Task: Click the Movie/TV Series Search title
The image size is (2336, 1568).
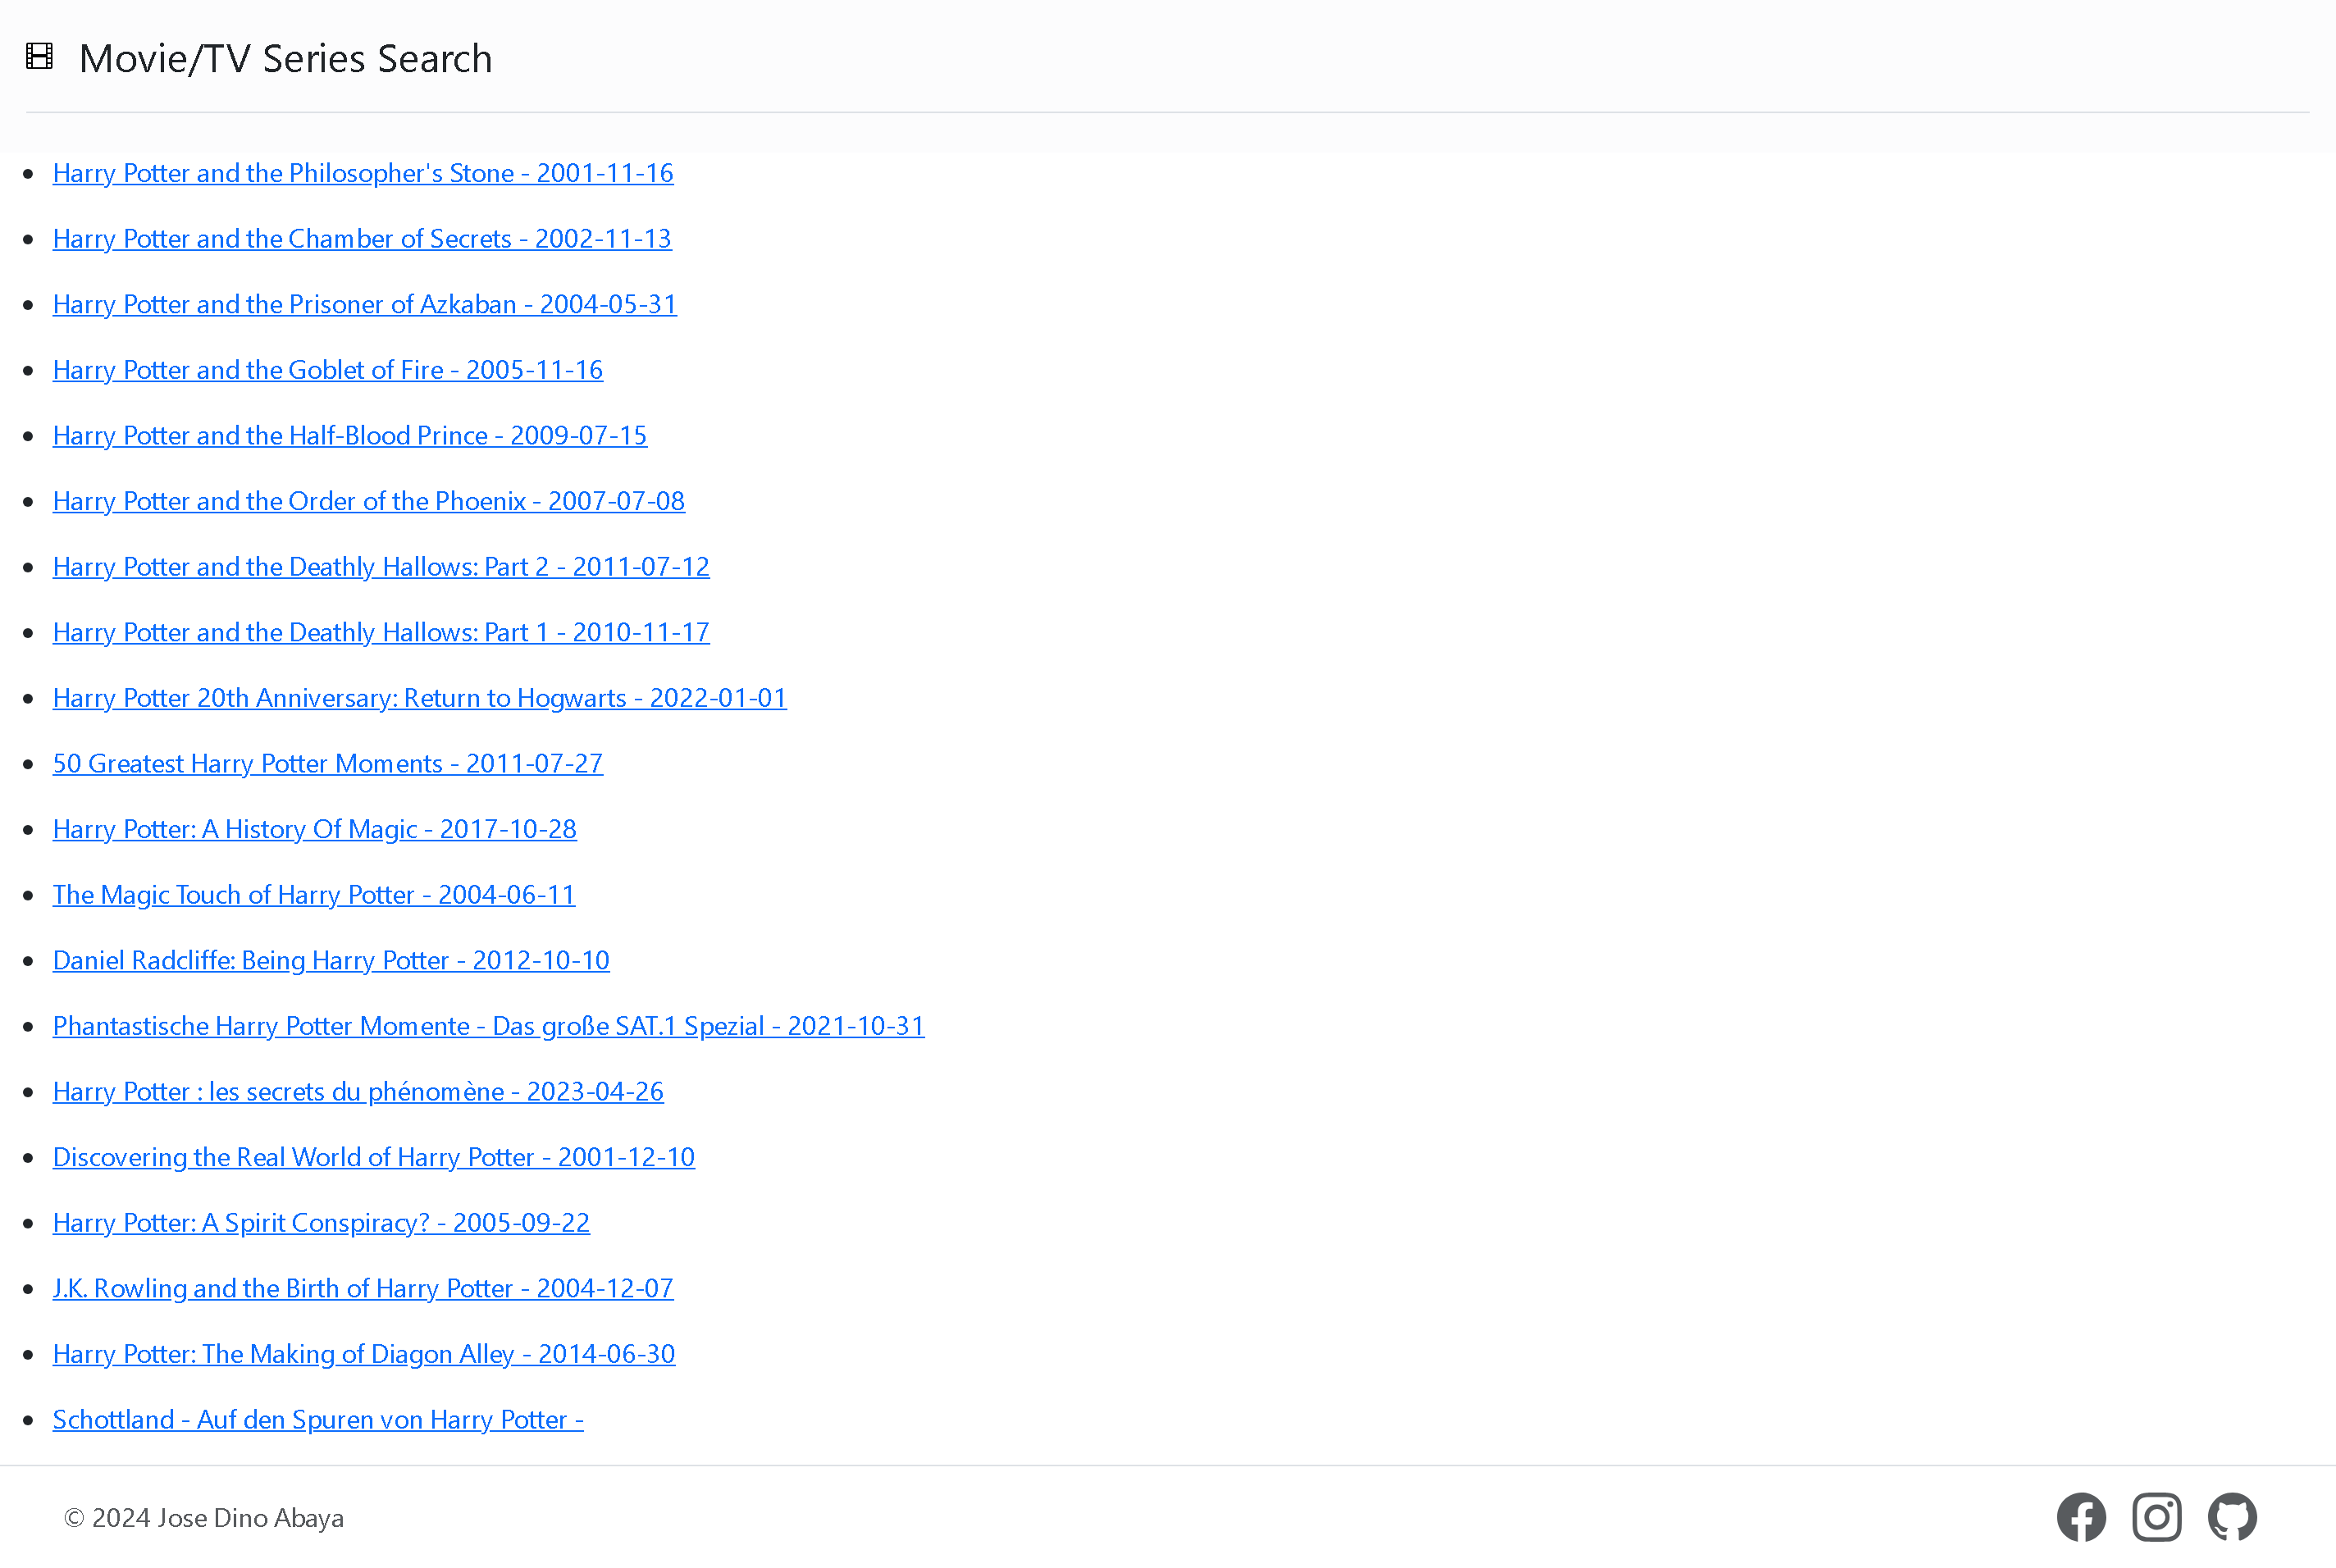Action: click(x=286, y=58)
